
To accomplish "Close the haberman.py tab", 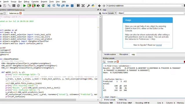I will (21, 13).
